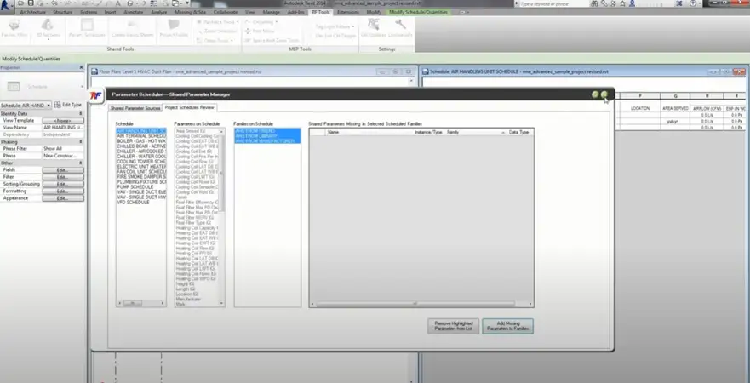
Task: Click the Sorting/Grouping Edit button
Action: pyautogui.click(x=63, y=184)
